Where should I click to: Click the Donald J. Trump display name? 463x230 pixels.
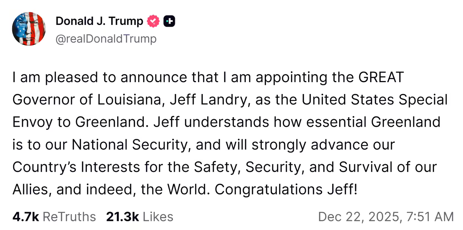[x=100, y=21]
